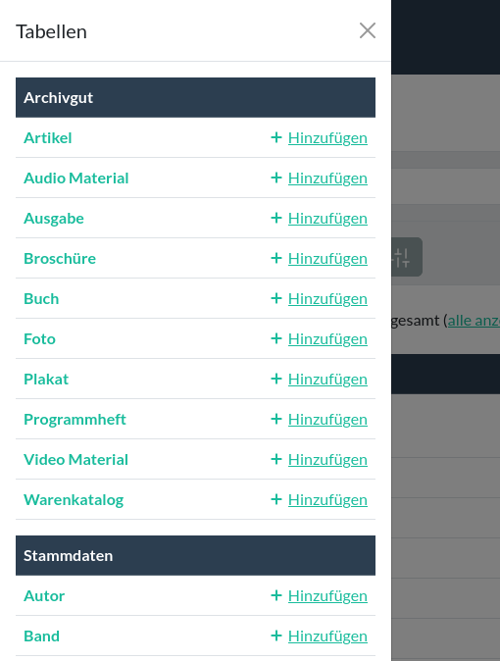Click the plus icon beside Warenkatalog
The image size is (500, 661).
[x=276, y=499]
